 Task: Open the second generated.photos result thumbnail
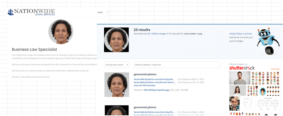tap(117, 110)
